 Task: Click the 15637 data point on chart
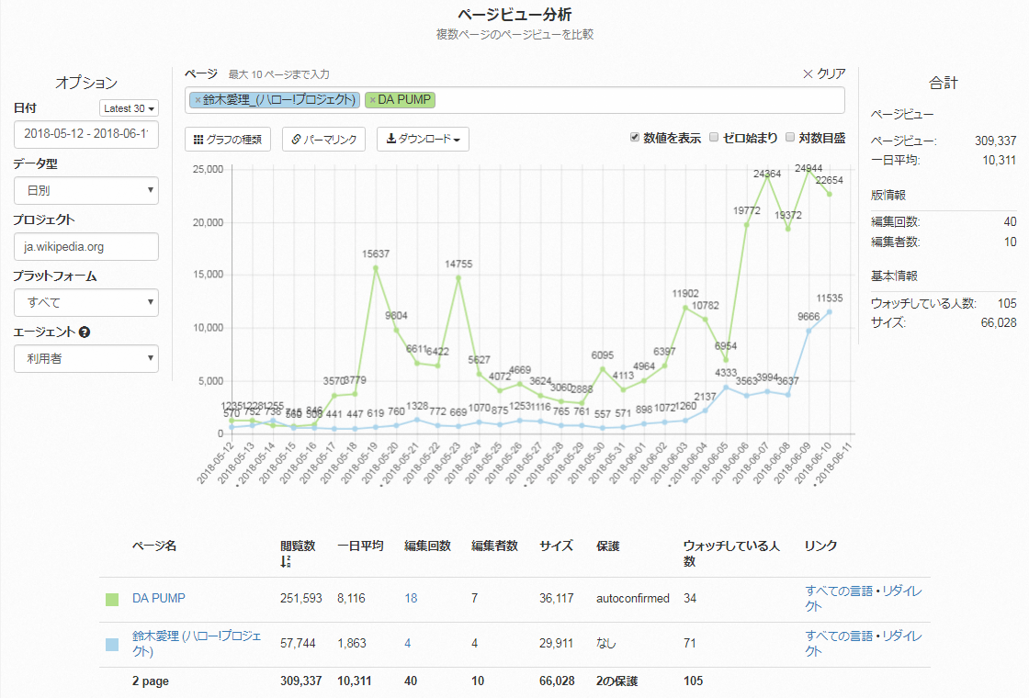(376, 268)
